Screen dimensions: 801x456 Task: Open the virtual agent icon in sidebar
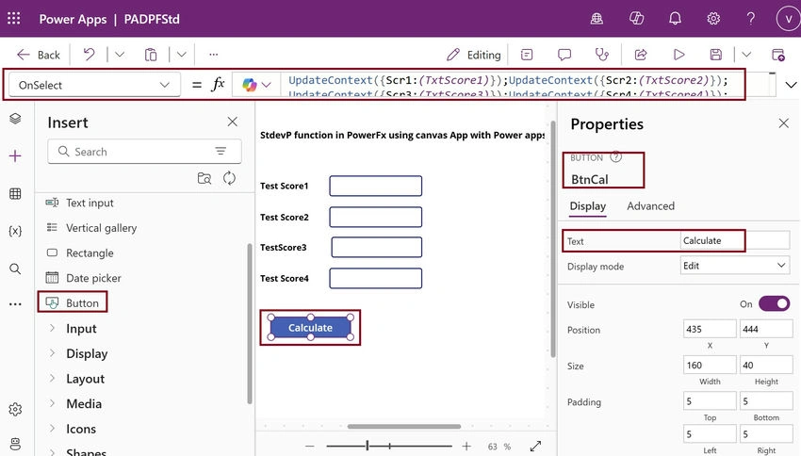15,444
